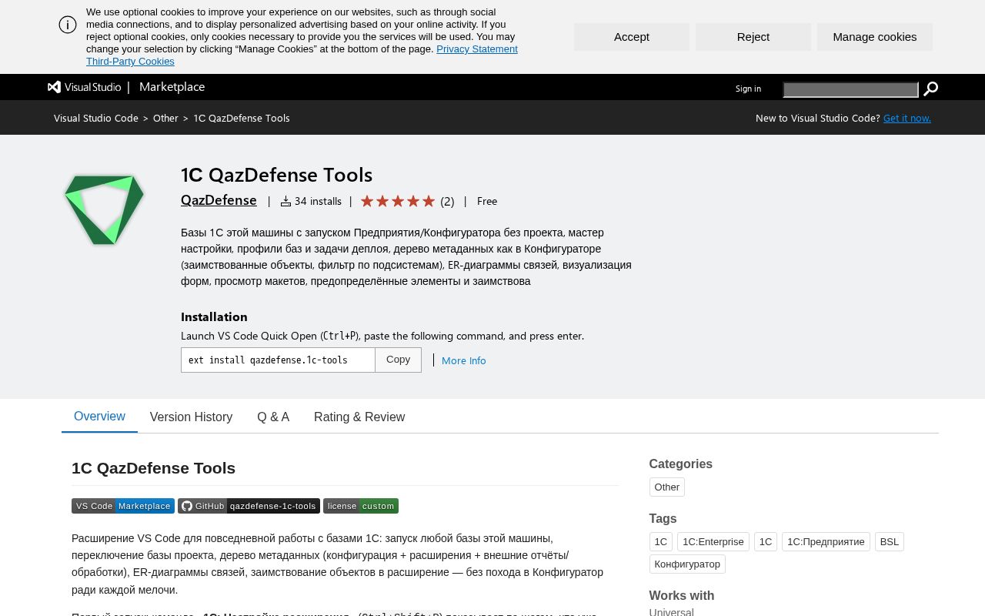Screen dimensions: 985x616
Task: Accept optional cookies
Action: [632, 37]
